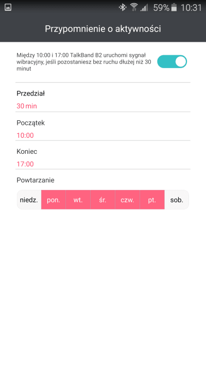Tap the Bluetooth status icon
Viewport: 206px width, 367px height.
pos(123,8)
